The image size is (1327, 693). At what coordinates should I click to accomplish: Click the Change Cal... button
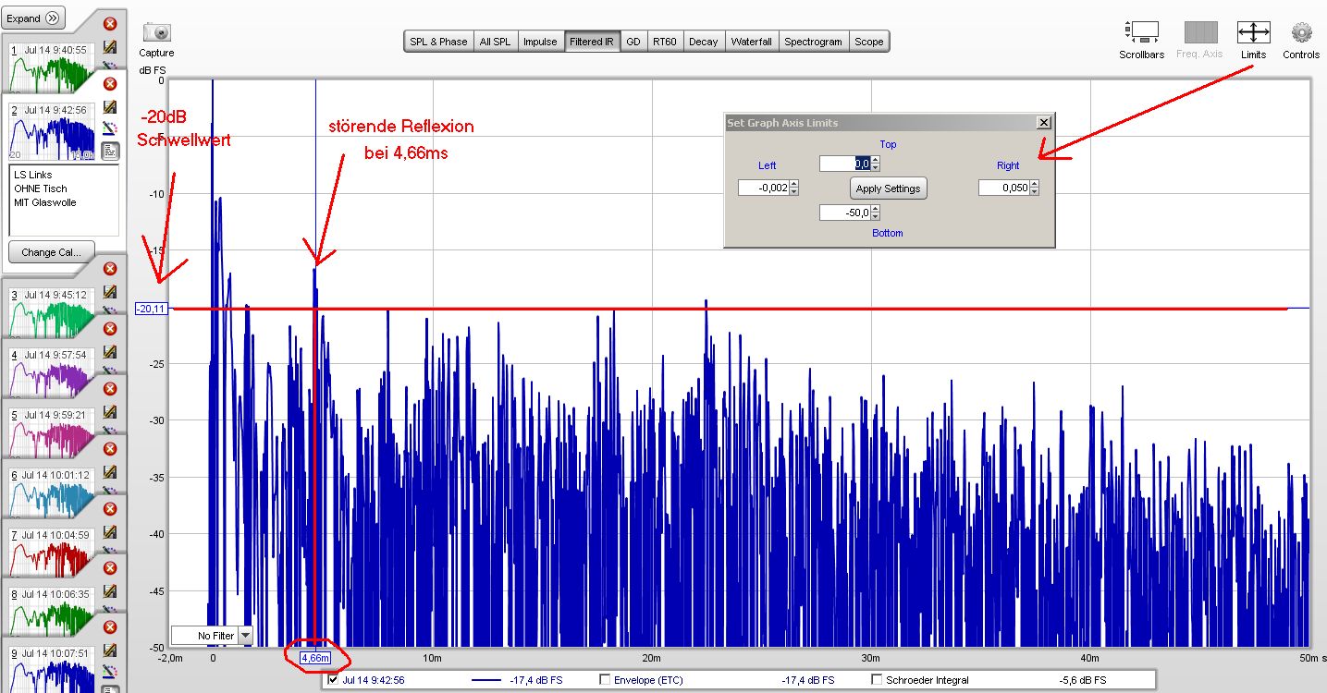point(52,252)
